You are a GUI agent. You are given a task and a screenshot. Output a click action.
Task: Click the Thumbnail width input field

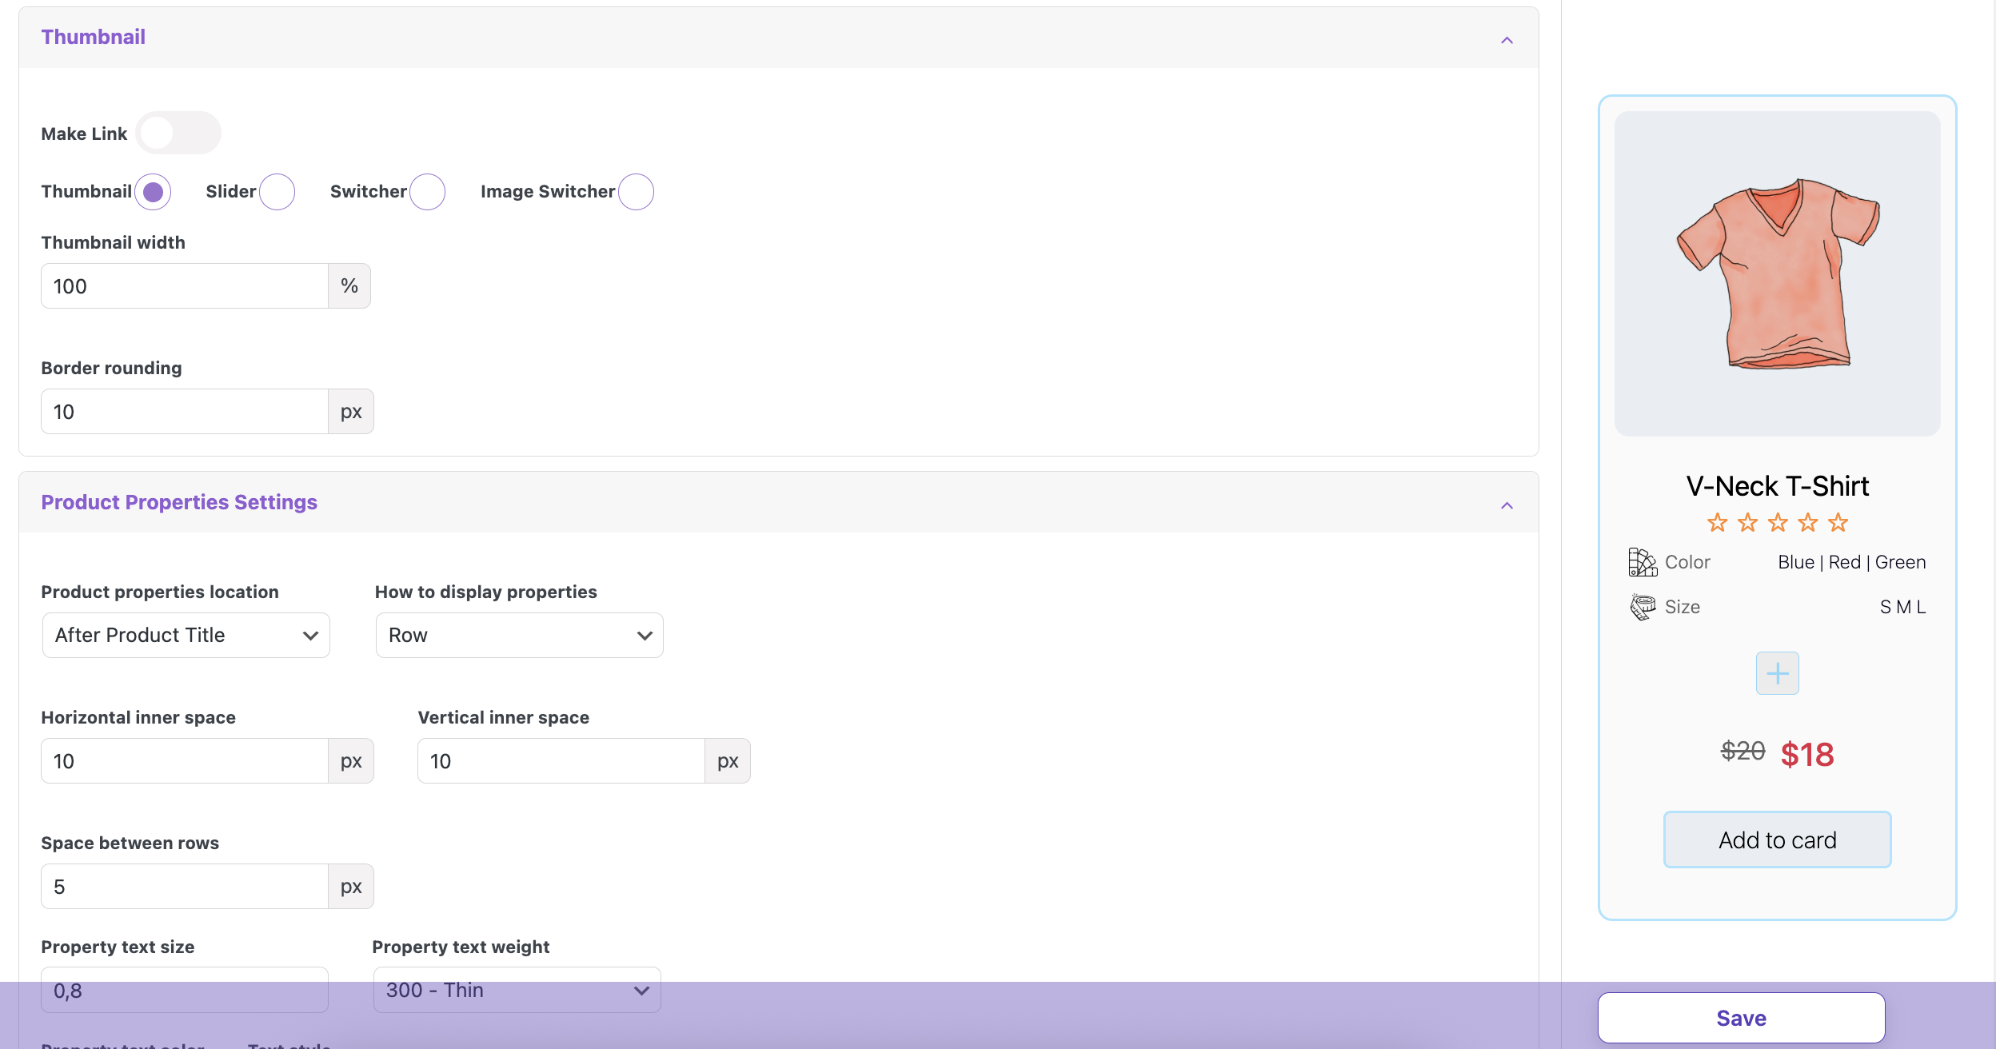point(185,286)
